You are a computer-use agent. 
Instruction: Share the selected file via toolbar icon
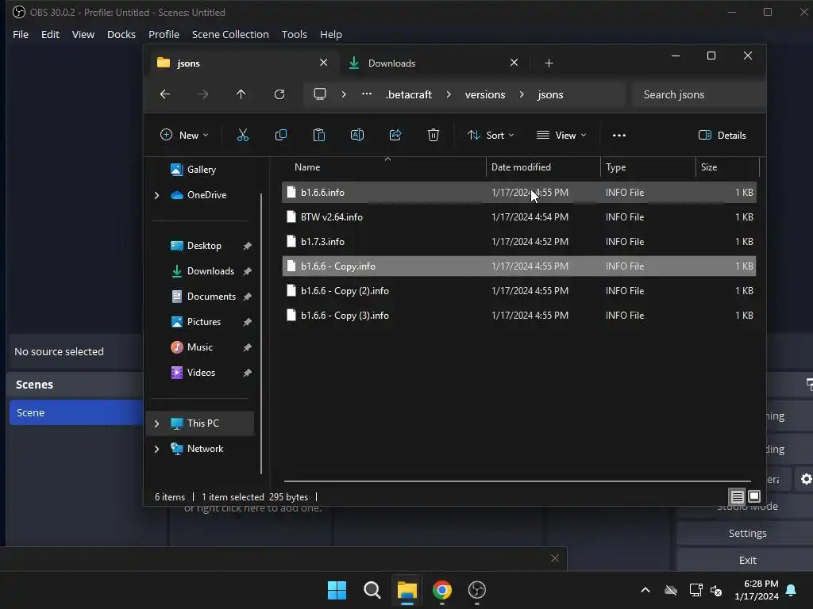point(395,135)
